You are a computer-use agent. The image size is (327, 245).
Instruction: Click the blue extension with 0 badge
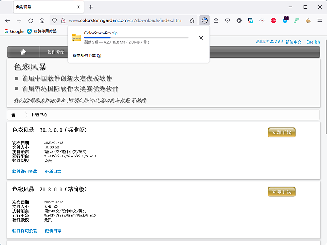pos(285,20)
